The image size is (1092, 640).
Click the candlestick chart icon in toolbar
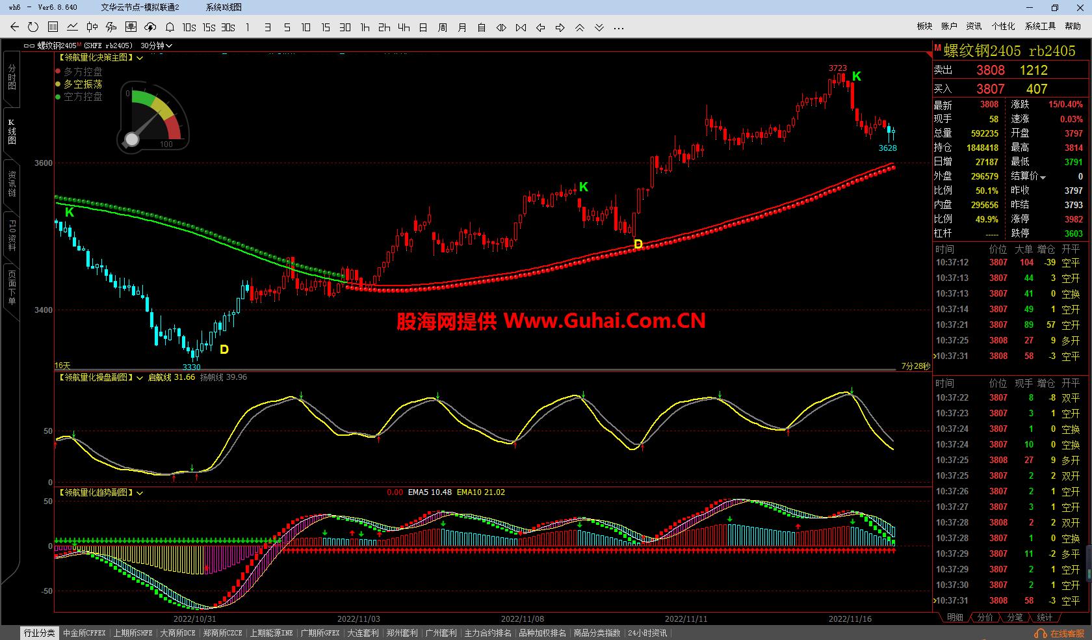(92, 27)
